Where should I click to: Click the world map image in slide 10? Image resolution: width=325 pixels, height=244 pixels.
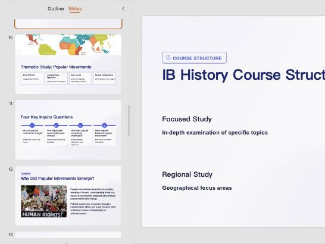click(x=68, y=45)
